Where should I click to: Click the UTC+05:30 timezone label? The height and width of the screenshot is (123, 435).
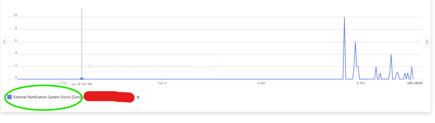click(x=415, y=83)
